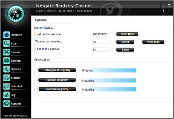Screen dimensions: 174x119
Task: Switch to Options menu label
Action: tap(16, 69)
